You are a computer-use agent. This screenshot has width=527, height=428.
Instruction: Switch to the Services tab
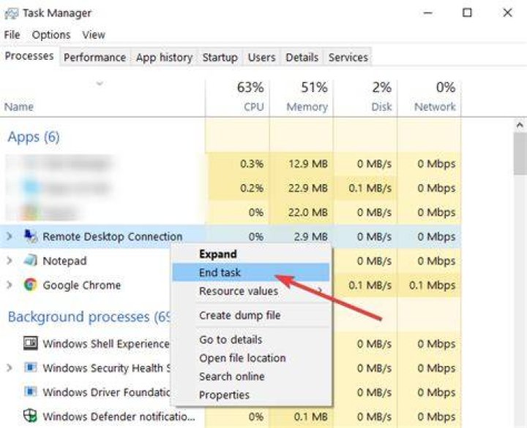point(348,58)
